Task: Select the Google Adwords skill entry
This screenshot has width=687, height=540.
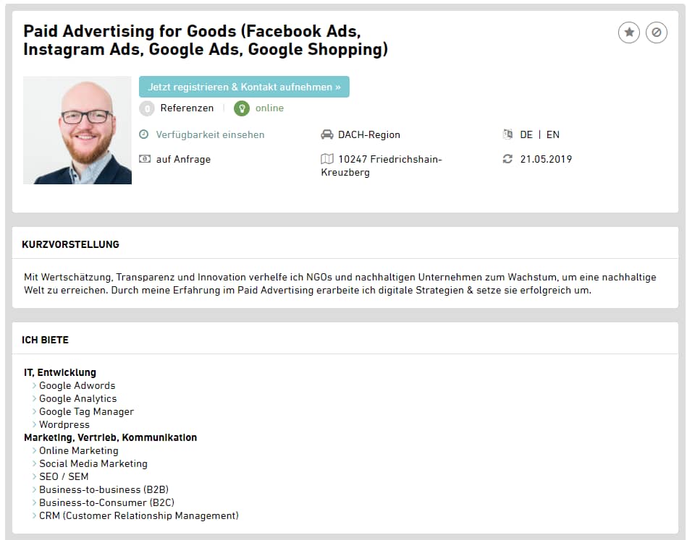Action: tap(77, 386)
